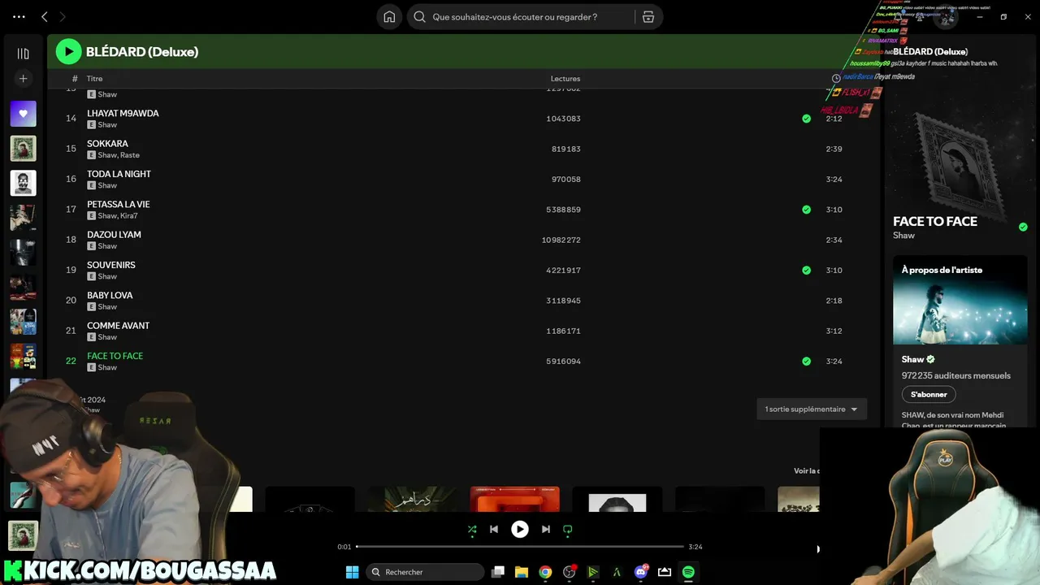1040x585 pixels.
Task: Toggle the repeat button
Action: [x=568, y=529]
